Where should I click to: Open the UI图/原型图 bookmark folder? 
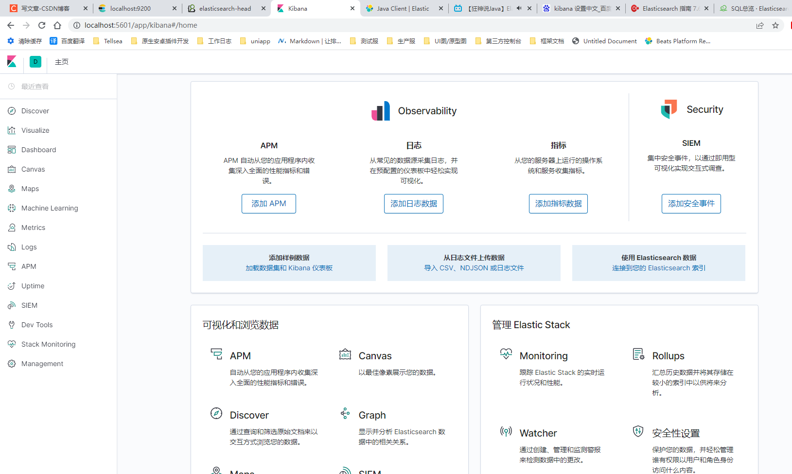click(445, 41)
